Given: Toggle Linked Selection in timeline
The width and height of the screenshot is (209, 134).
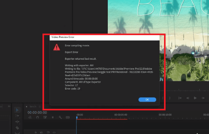Looking at the screenshot, I should point(45,117).
